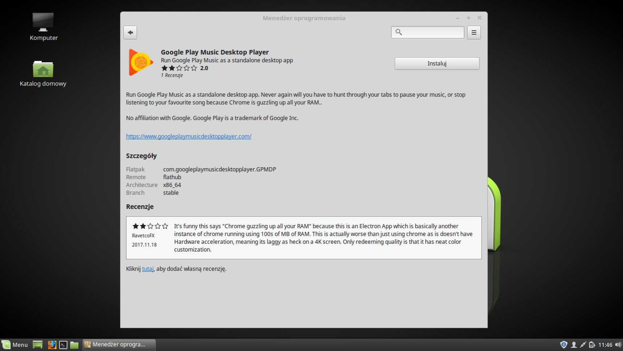The height and width of the screenshot is (351, 623).
Task: Click the 'Recenzje' section heading
Action: [x=140, y=206]
